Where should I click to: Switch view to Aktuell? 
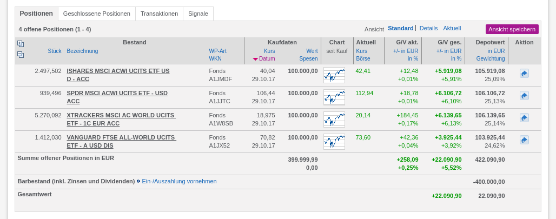pos(452,28)
